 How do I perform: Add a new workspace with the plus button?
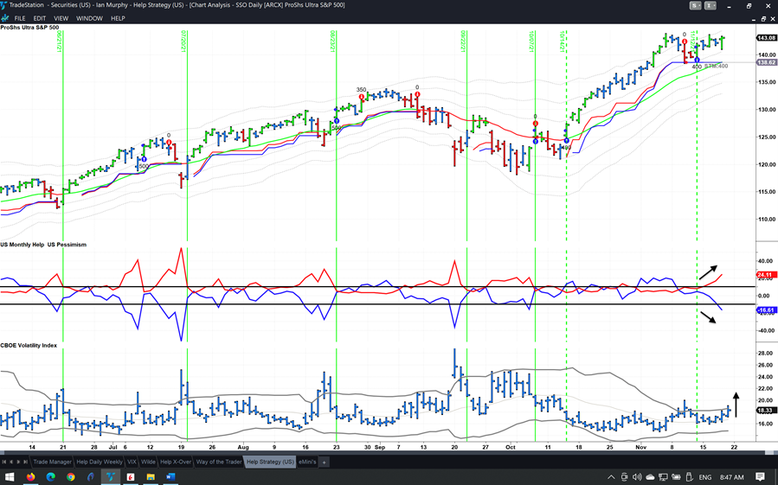pos(325,463)
